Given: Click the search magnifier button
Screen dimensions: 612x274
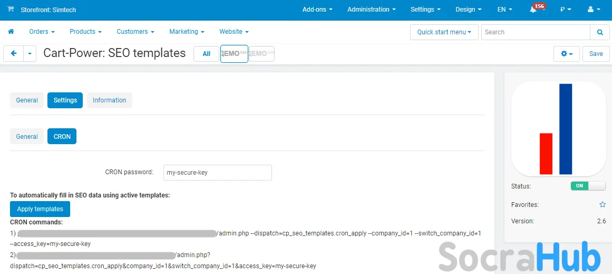Looking at the screenshot, I should [599, 32].
